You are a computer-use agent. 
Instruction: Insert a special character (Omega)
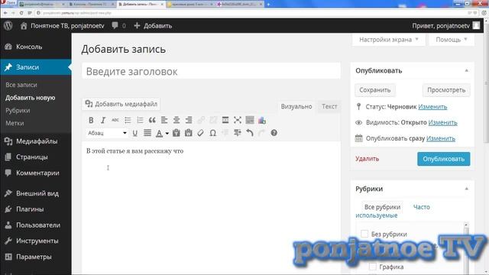coord(212,133)
